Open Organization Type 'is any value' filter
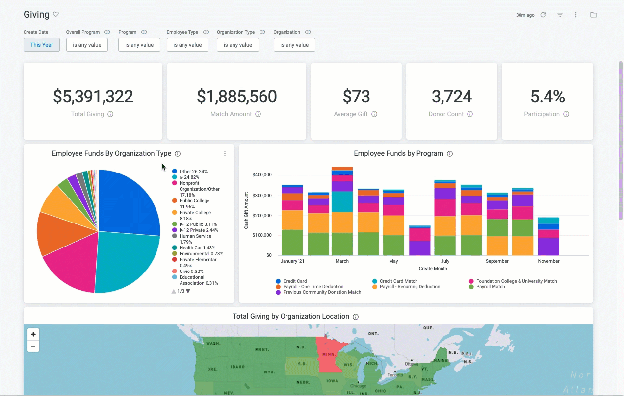624x396 pixels. (x=238, y=45)
